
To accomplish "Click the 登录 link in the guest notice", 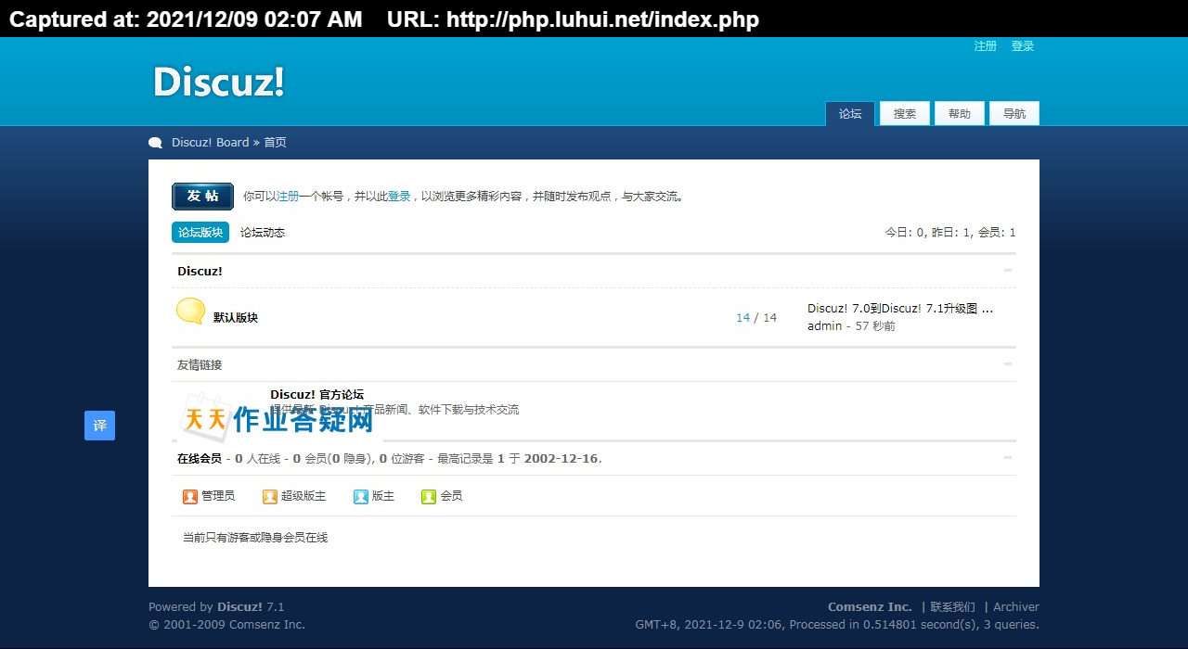I will pos(399,197).
